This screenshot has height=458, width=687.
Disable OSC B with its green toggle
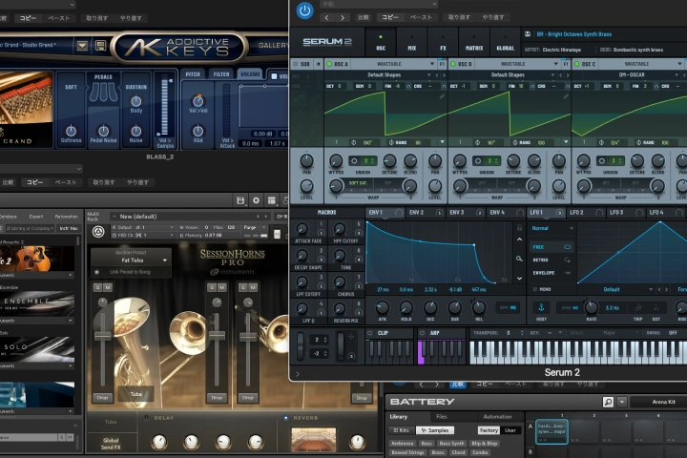point(453,64)
